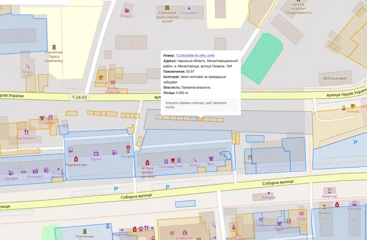The image size is (367, 240).
Task: Click the Київстар mobile phone icon
Action: (329, 191)
